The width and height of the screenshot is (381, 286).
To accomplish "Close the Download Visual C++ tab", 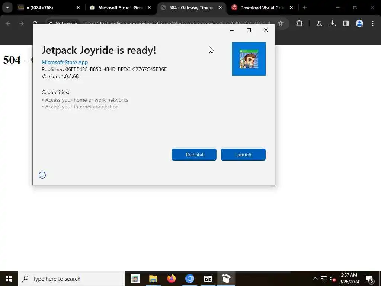I will pos(291,8).
